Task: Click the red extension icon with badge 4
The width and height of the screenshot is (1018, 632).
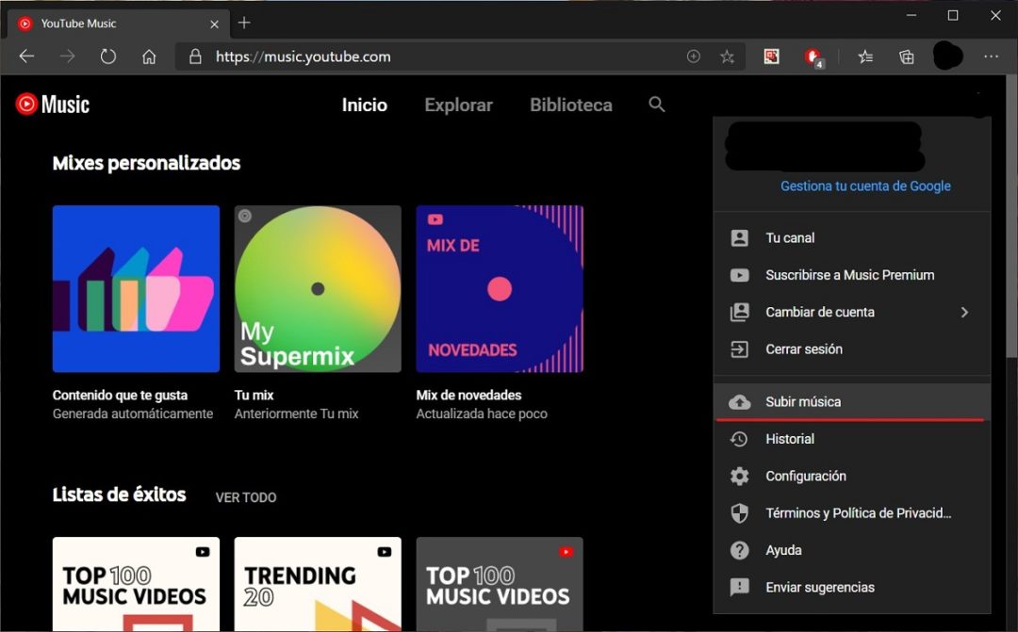Action: (813, 57)
